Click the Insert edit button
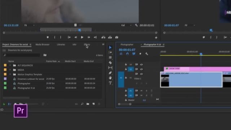This screenshot has height=130, width=231. [x=104, y=38]
